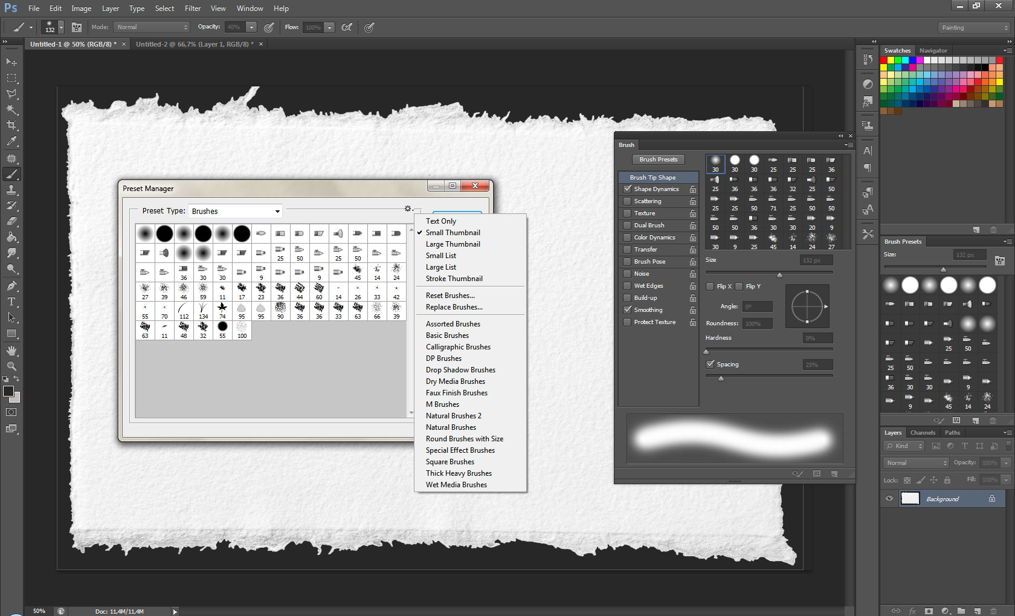
Task: Toggle the Spacing checkbox
Action: (x=710, y=365)
